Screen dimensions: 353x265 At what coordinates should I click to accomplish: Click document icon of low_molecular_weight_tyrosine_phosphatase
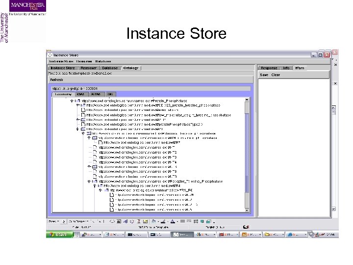pyautogui.click(x=83, y=115)
